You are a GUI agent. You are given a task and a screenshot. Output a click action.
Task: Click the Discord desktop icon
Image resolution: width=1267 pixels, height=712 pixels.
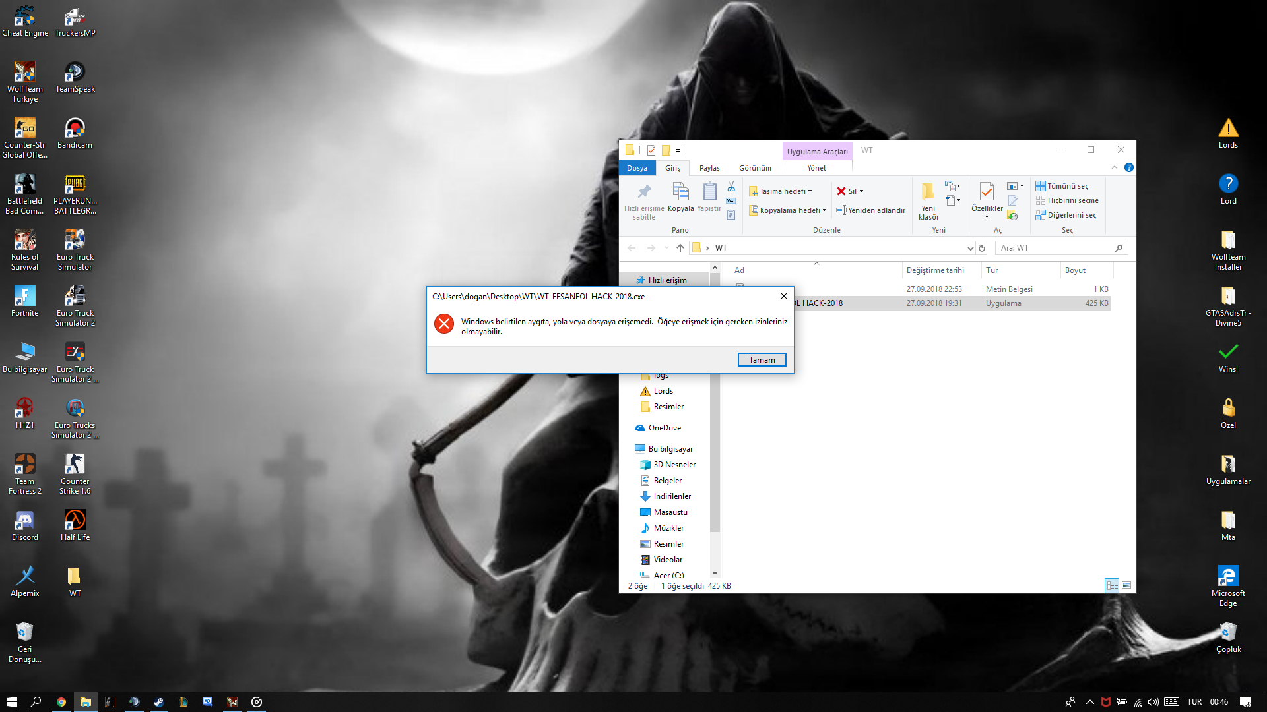point(25,525)
